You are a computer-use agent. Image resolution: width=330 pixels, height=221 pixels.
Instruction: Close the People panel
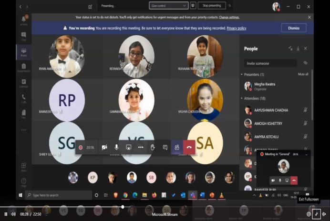pyautogui.click(x=305, y=49)
